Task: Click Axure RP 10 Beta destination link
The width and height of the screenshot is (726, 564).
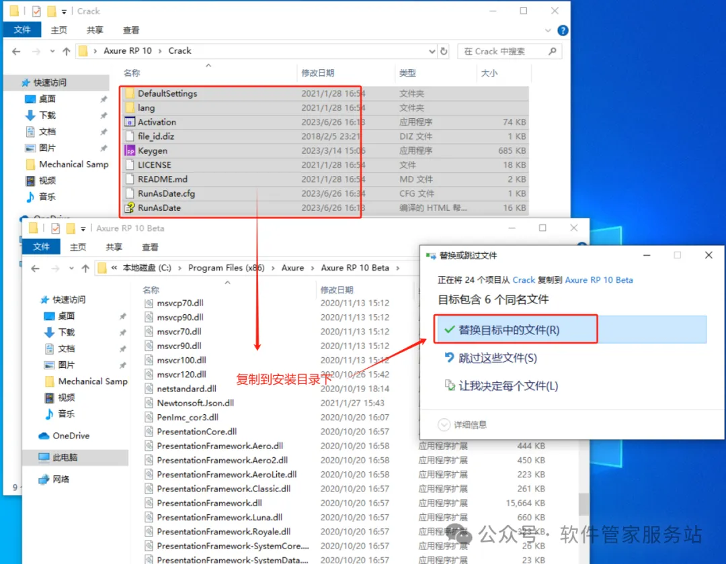Action: (x=599, y=280)
